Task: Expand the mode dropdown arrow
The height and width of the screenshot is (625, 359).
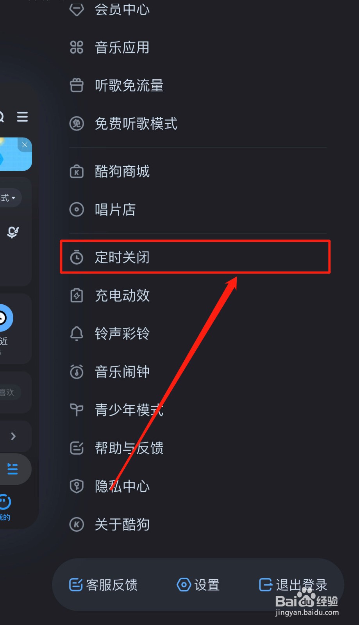Action: pos(14,198)
